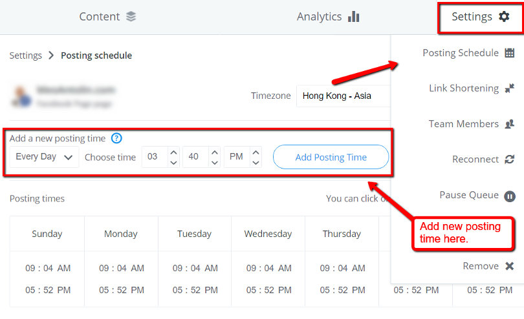Click the Monday column header
This screenshot has height=319, width=524.
[121, 234]
